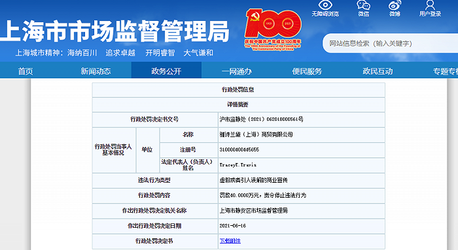Image resolution: width=458 pixels, height=250 pixels.
Task: Download the attachment via 下载附件 link
Action: pyautogui.click(x=230, y=241)
